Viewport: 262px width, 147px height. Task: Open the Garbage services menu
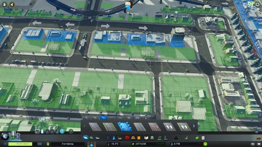[120, 138]
